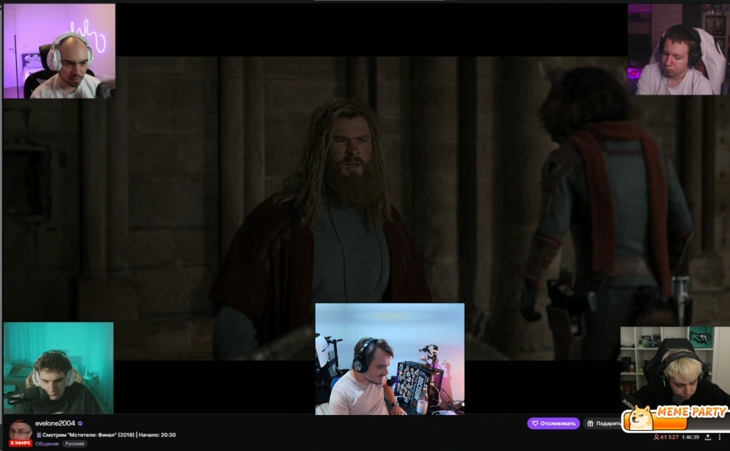Open the evelone2004 channel avatar
The image size is (730, 451).
pos(21,431)
